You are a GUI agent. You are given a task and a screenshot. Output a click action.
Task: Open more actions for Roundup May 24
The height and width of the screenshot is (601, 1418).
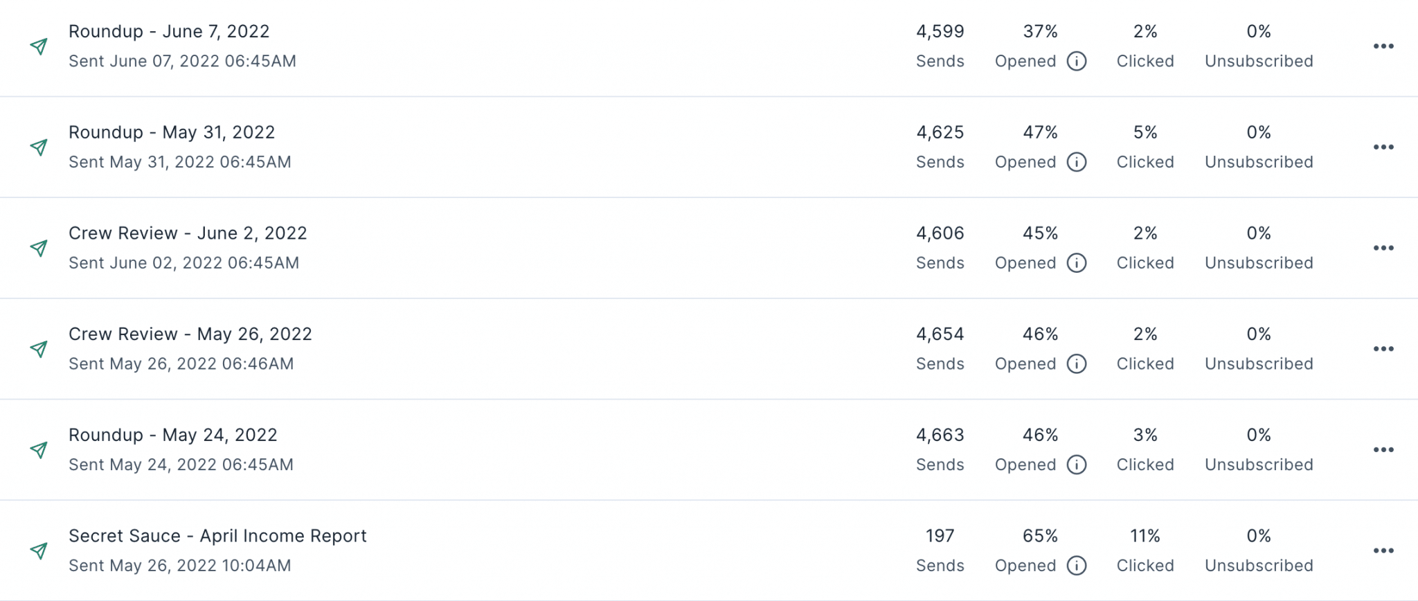click(1383, 450)
